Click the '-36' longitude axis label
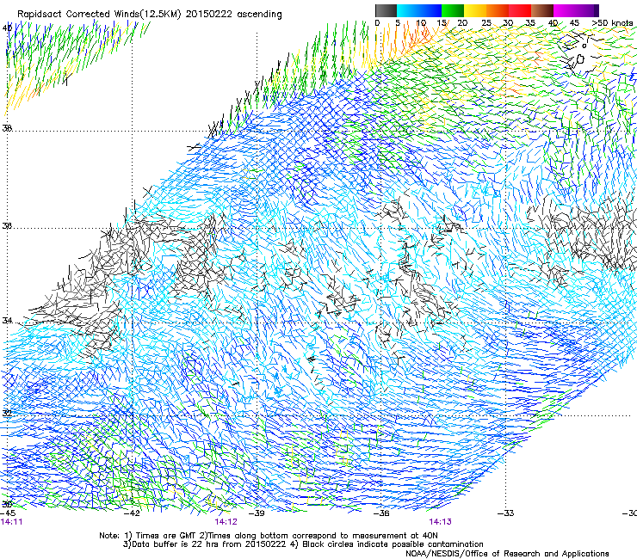Viewport: 637px width, 559px height. tap(381, 513)
